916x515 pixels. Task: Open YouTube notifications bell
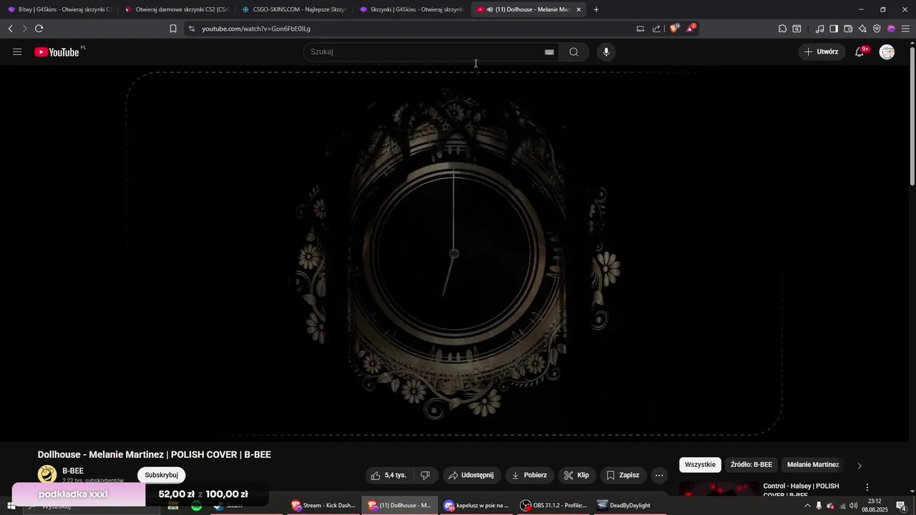click(860, 51)
